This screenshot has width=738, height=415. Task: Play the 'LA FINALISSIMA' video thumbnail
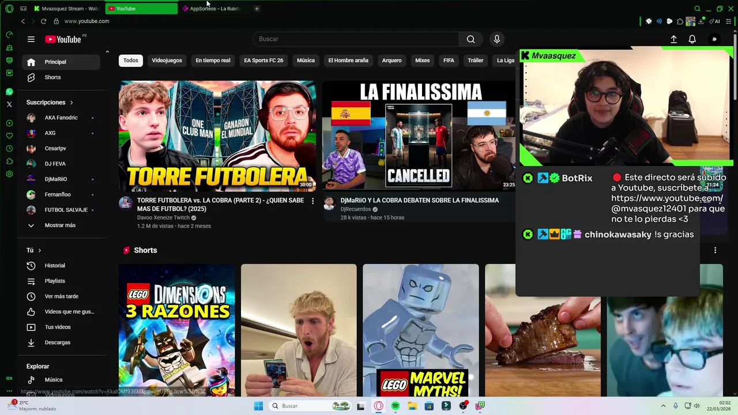pyautogui.click(x=419, y=136)
